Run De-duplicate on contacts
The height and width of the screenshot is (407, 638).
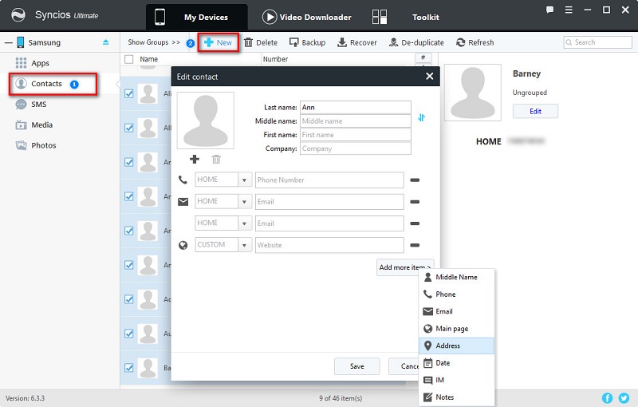[416, 42]
